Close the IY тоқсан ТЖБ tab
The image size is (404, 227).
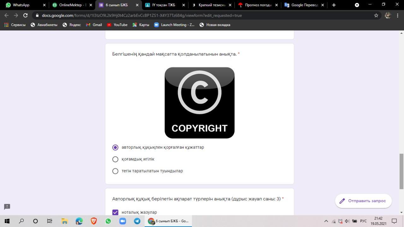pos(183,5)
